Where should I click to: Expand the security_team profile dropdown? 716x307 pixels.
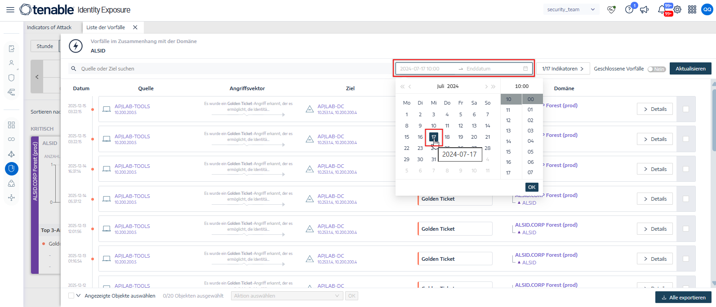coord(571,9)
